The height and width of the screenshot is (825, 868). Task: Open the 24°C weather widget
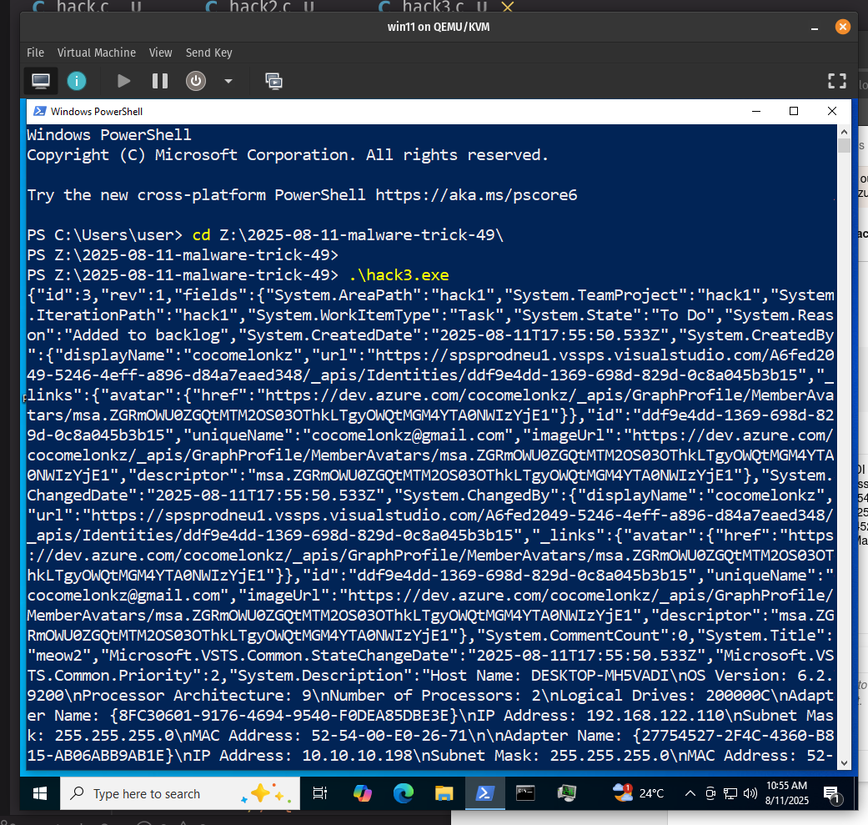[x=638, y=794]
